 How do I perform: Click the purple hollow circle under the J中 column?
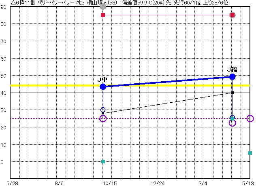click(103, 118)
